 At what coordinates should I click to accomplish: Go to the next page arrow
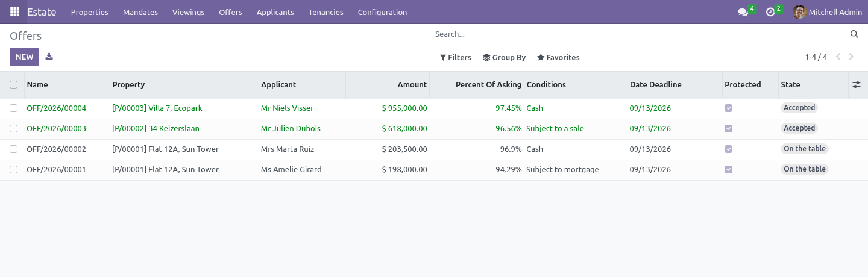[851, 57]
